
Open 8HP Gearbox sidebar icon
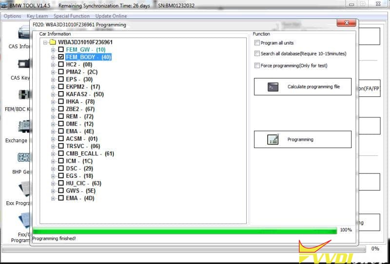click(24, 158)
